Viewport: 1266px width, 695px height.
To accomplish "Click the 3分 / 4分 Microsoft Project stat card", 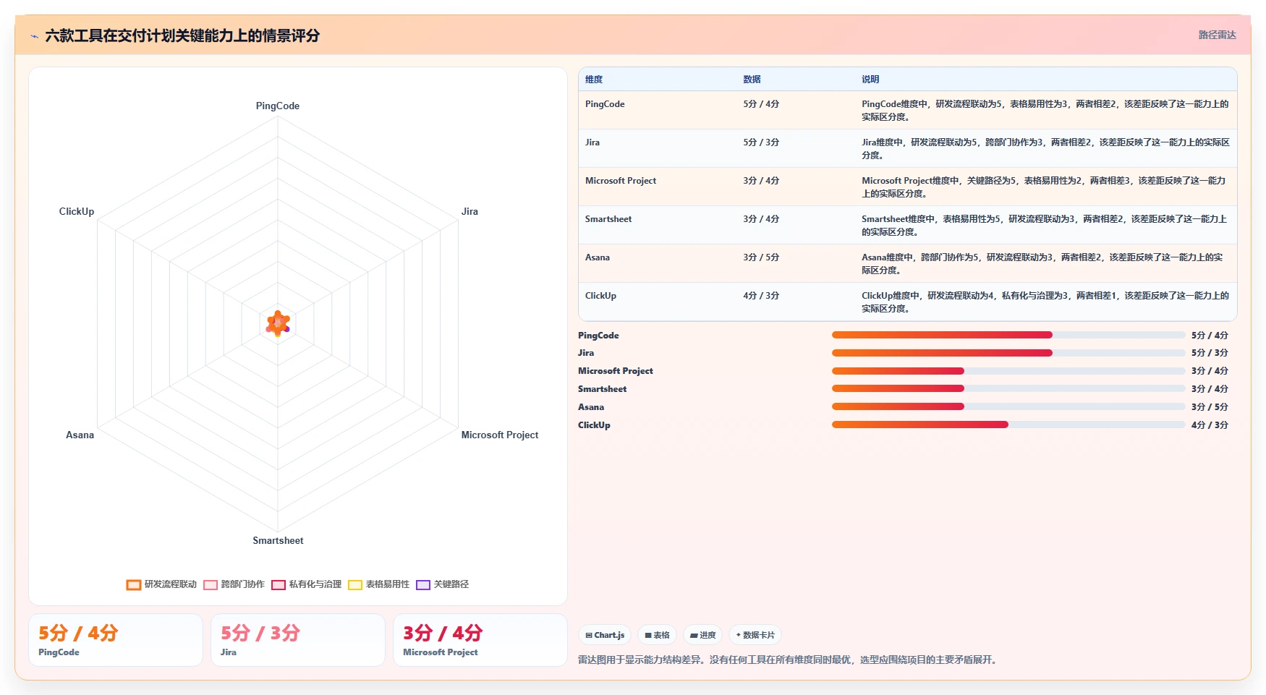I will pos(480,640).
